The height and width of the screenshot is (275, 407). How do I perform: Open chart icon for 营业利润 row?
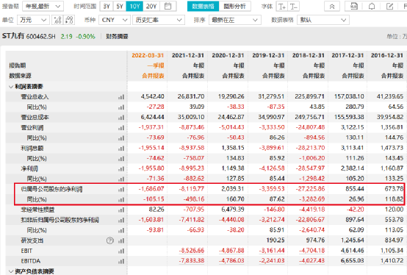[121, 128]
